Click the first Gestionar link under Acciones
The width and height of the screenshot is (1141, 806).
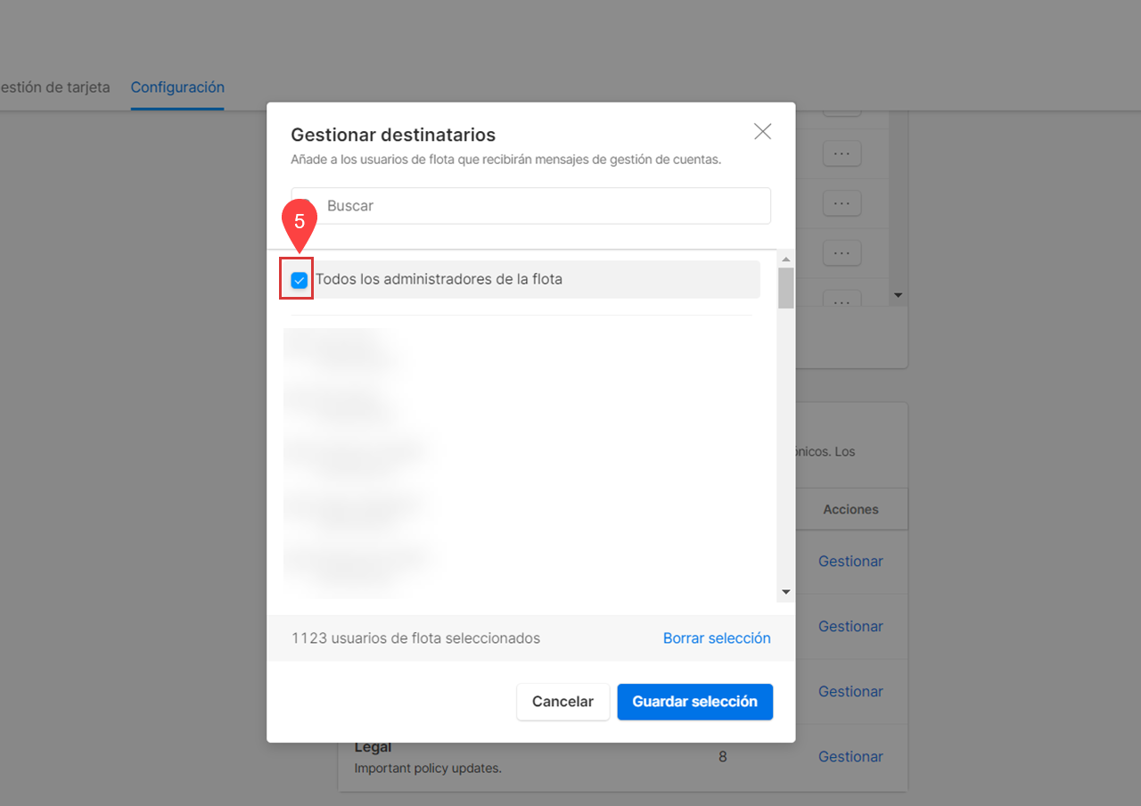(850, 561)
